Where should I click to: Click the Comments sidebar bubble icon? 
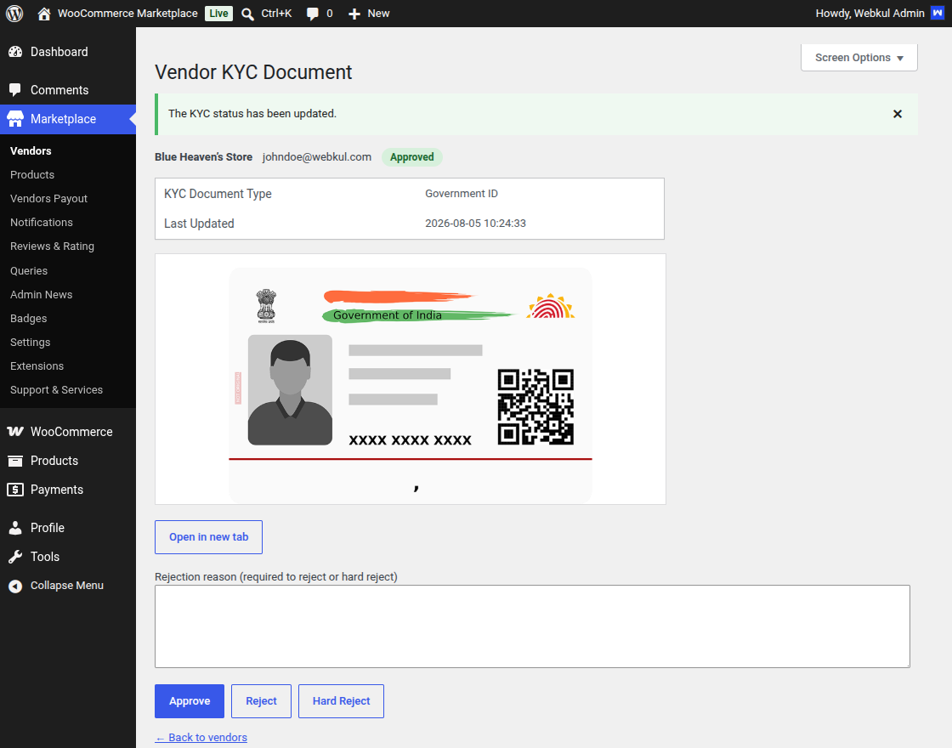pyautogui.click(x=15, y=90)
